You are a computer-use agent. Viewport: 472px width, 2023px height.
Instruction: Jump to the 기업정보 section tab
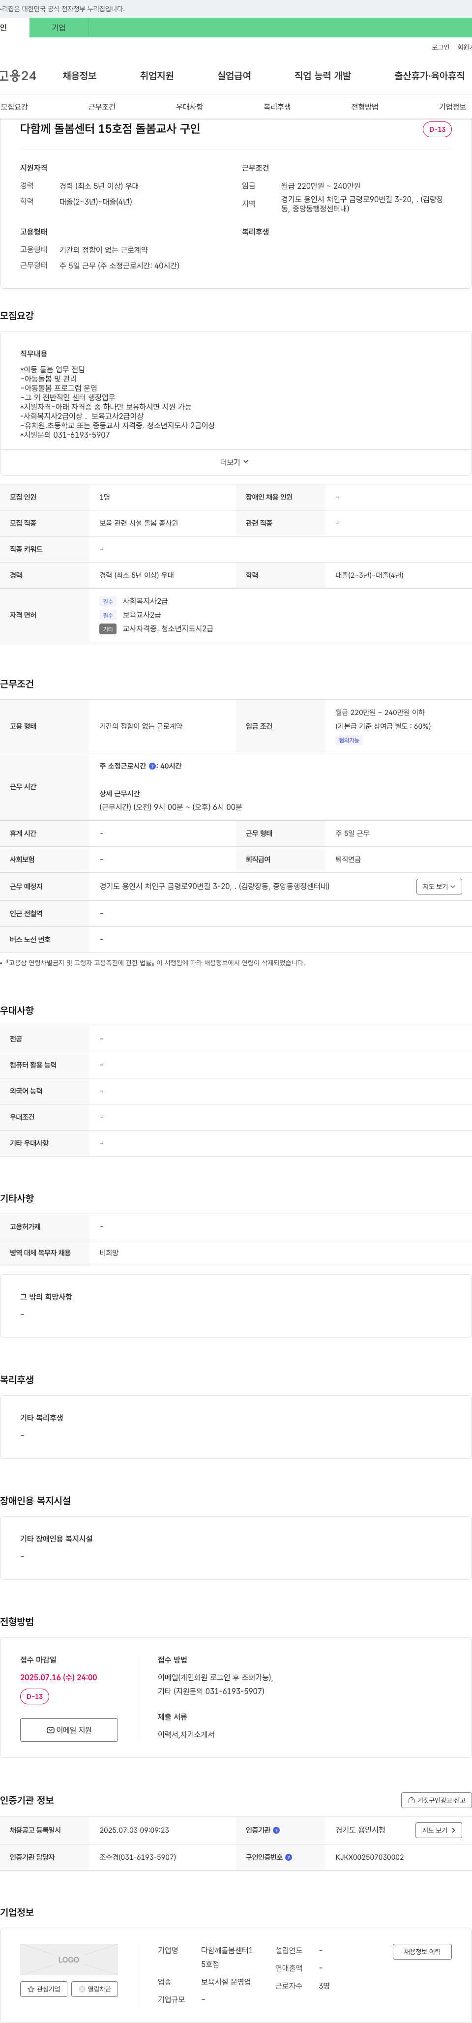click(x=452, y=107)
